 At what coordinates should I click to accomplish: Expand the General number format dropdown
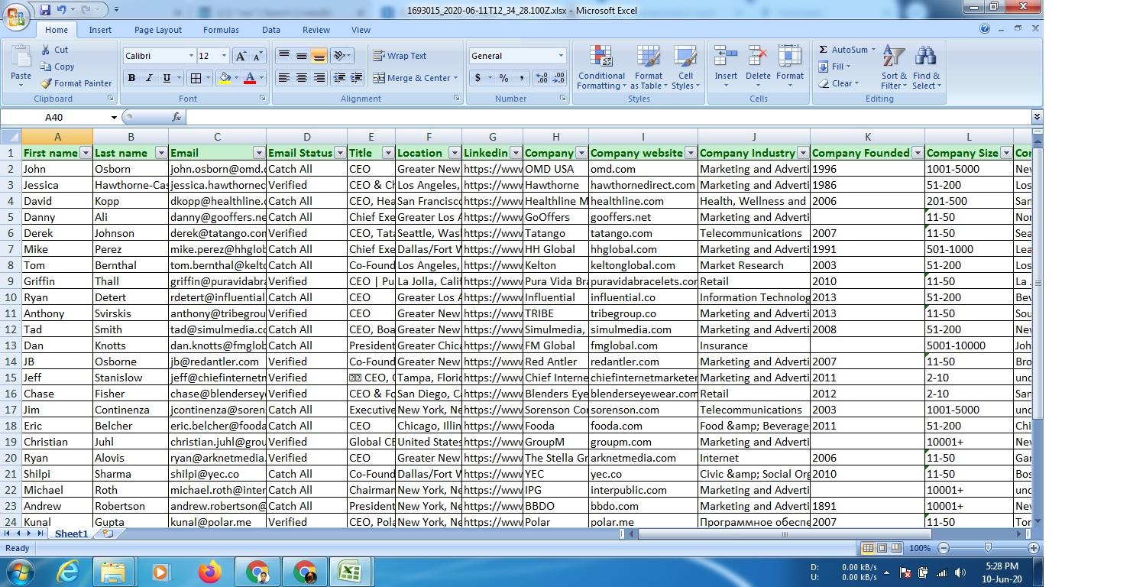[x=558, y=55]
